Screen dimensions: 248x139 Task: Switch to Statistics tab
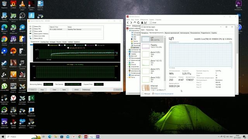pos(77,42)
